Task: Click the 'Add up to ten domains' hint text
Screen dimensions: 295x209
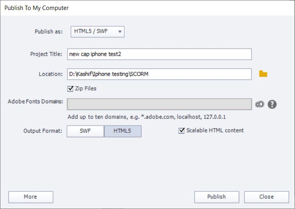Action: (x=147, y=117)
